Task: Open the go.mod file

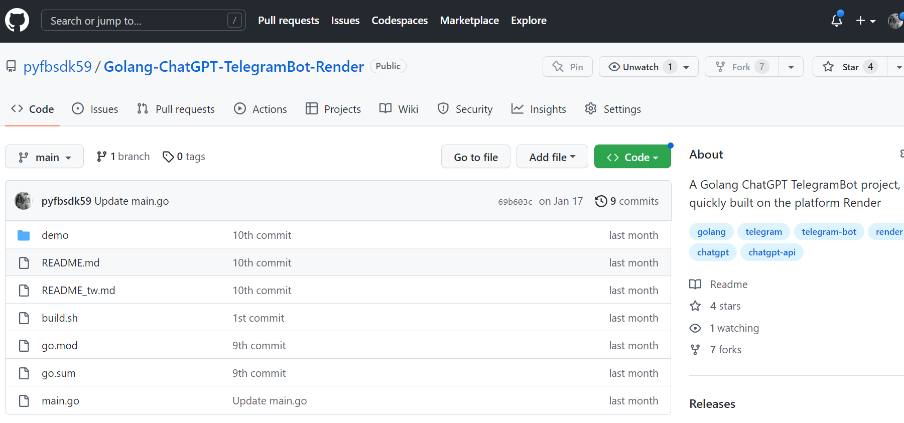Action: pyautogui.click(x=60, y=346)
